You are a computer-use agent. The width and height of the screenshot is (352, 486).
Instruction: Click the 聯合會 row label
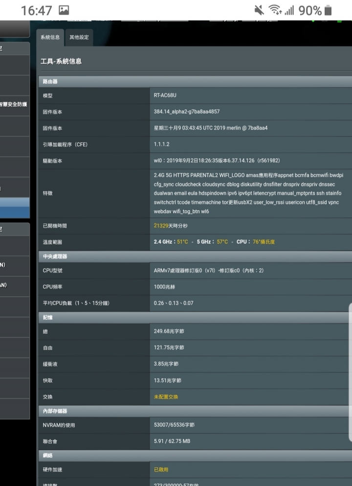[x=50, y=441]
